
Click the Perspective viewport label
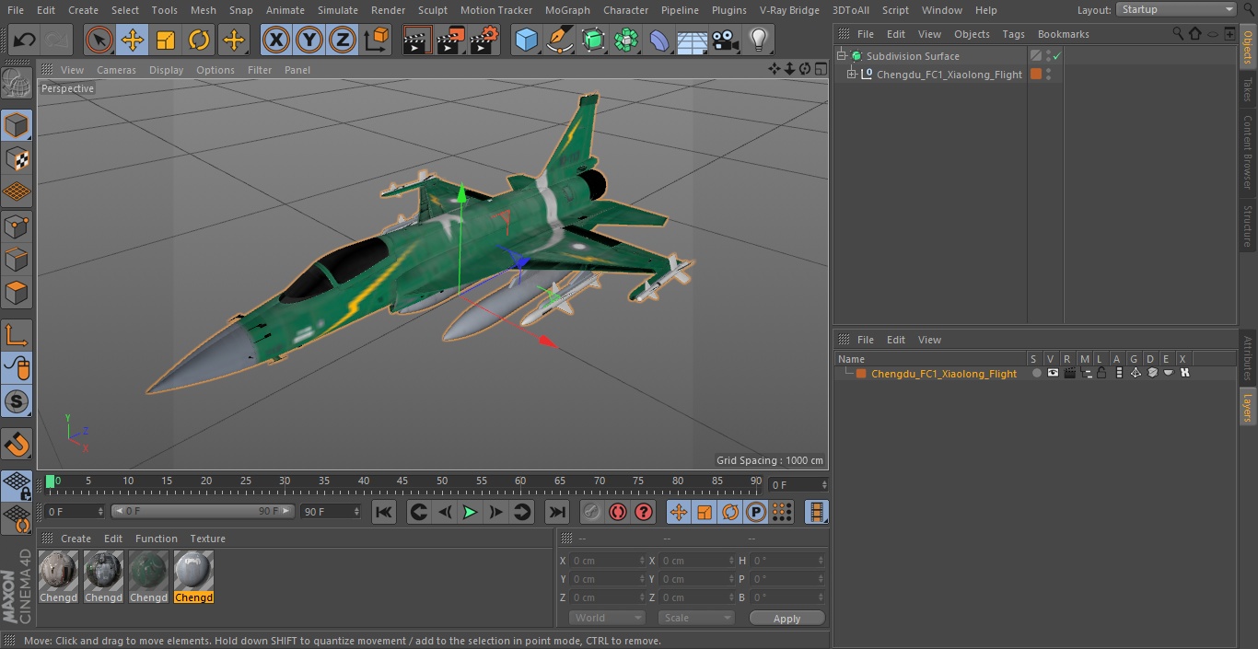(67, 88)
